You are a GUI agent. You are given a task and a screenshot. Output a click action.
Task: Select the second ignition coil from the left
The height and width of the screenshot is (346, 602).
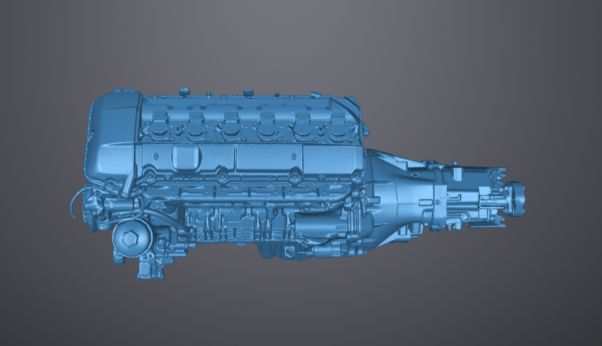pyautogui.click(x=196, y=125)
